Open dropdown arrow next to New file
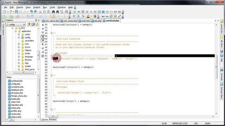Image resolution: width=225 pixels, height=126 pixels. tap(8, 12)
